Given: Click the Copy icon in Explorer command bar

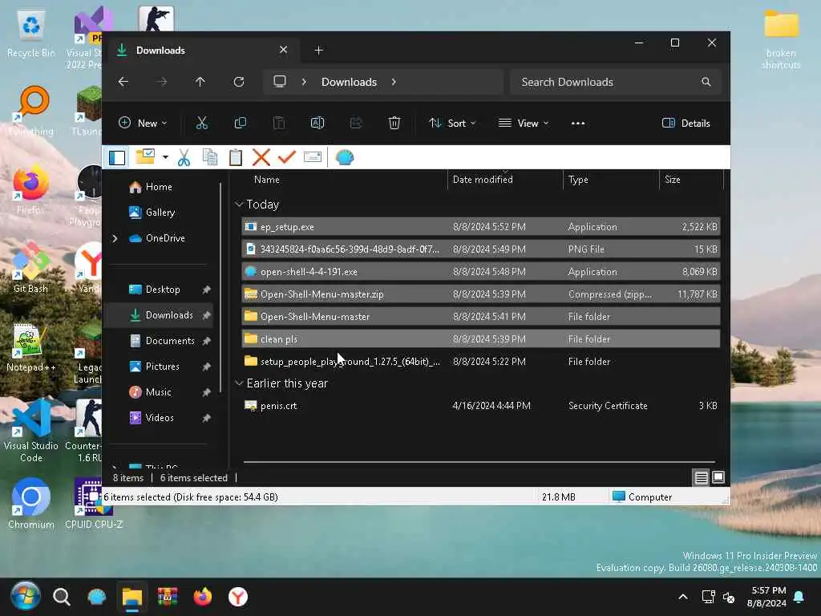Looking at the screenshot, I should tap(241, 123).
